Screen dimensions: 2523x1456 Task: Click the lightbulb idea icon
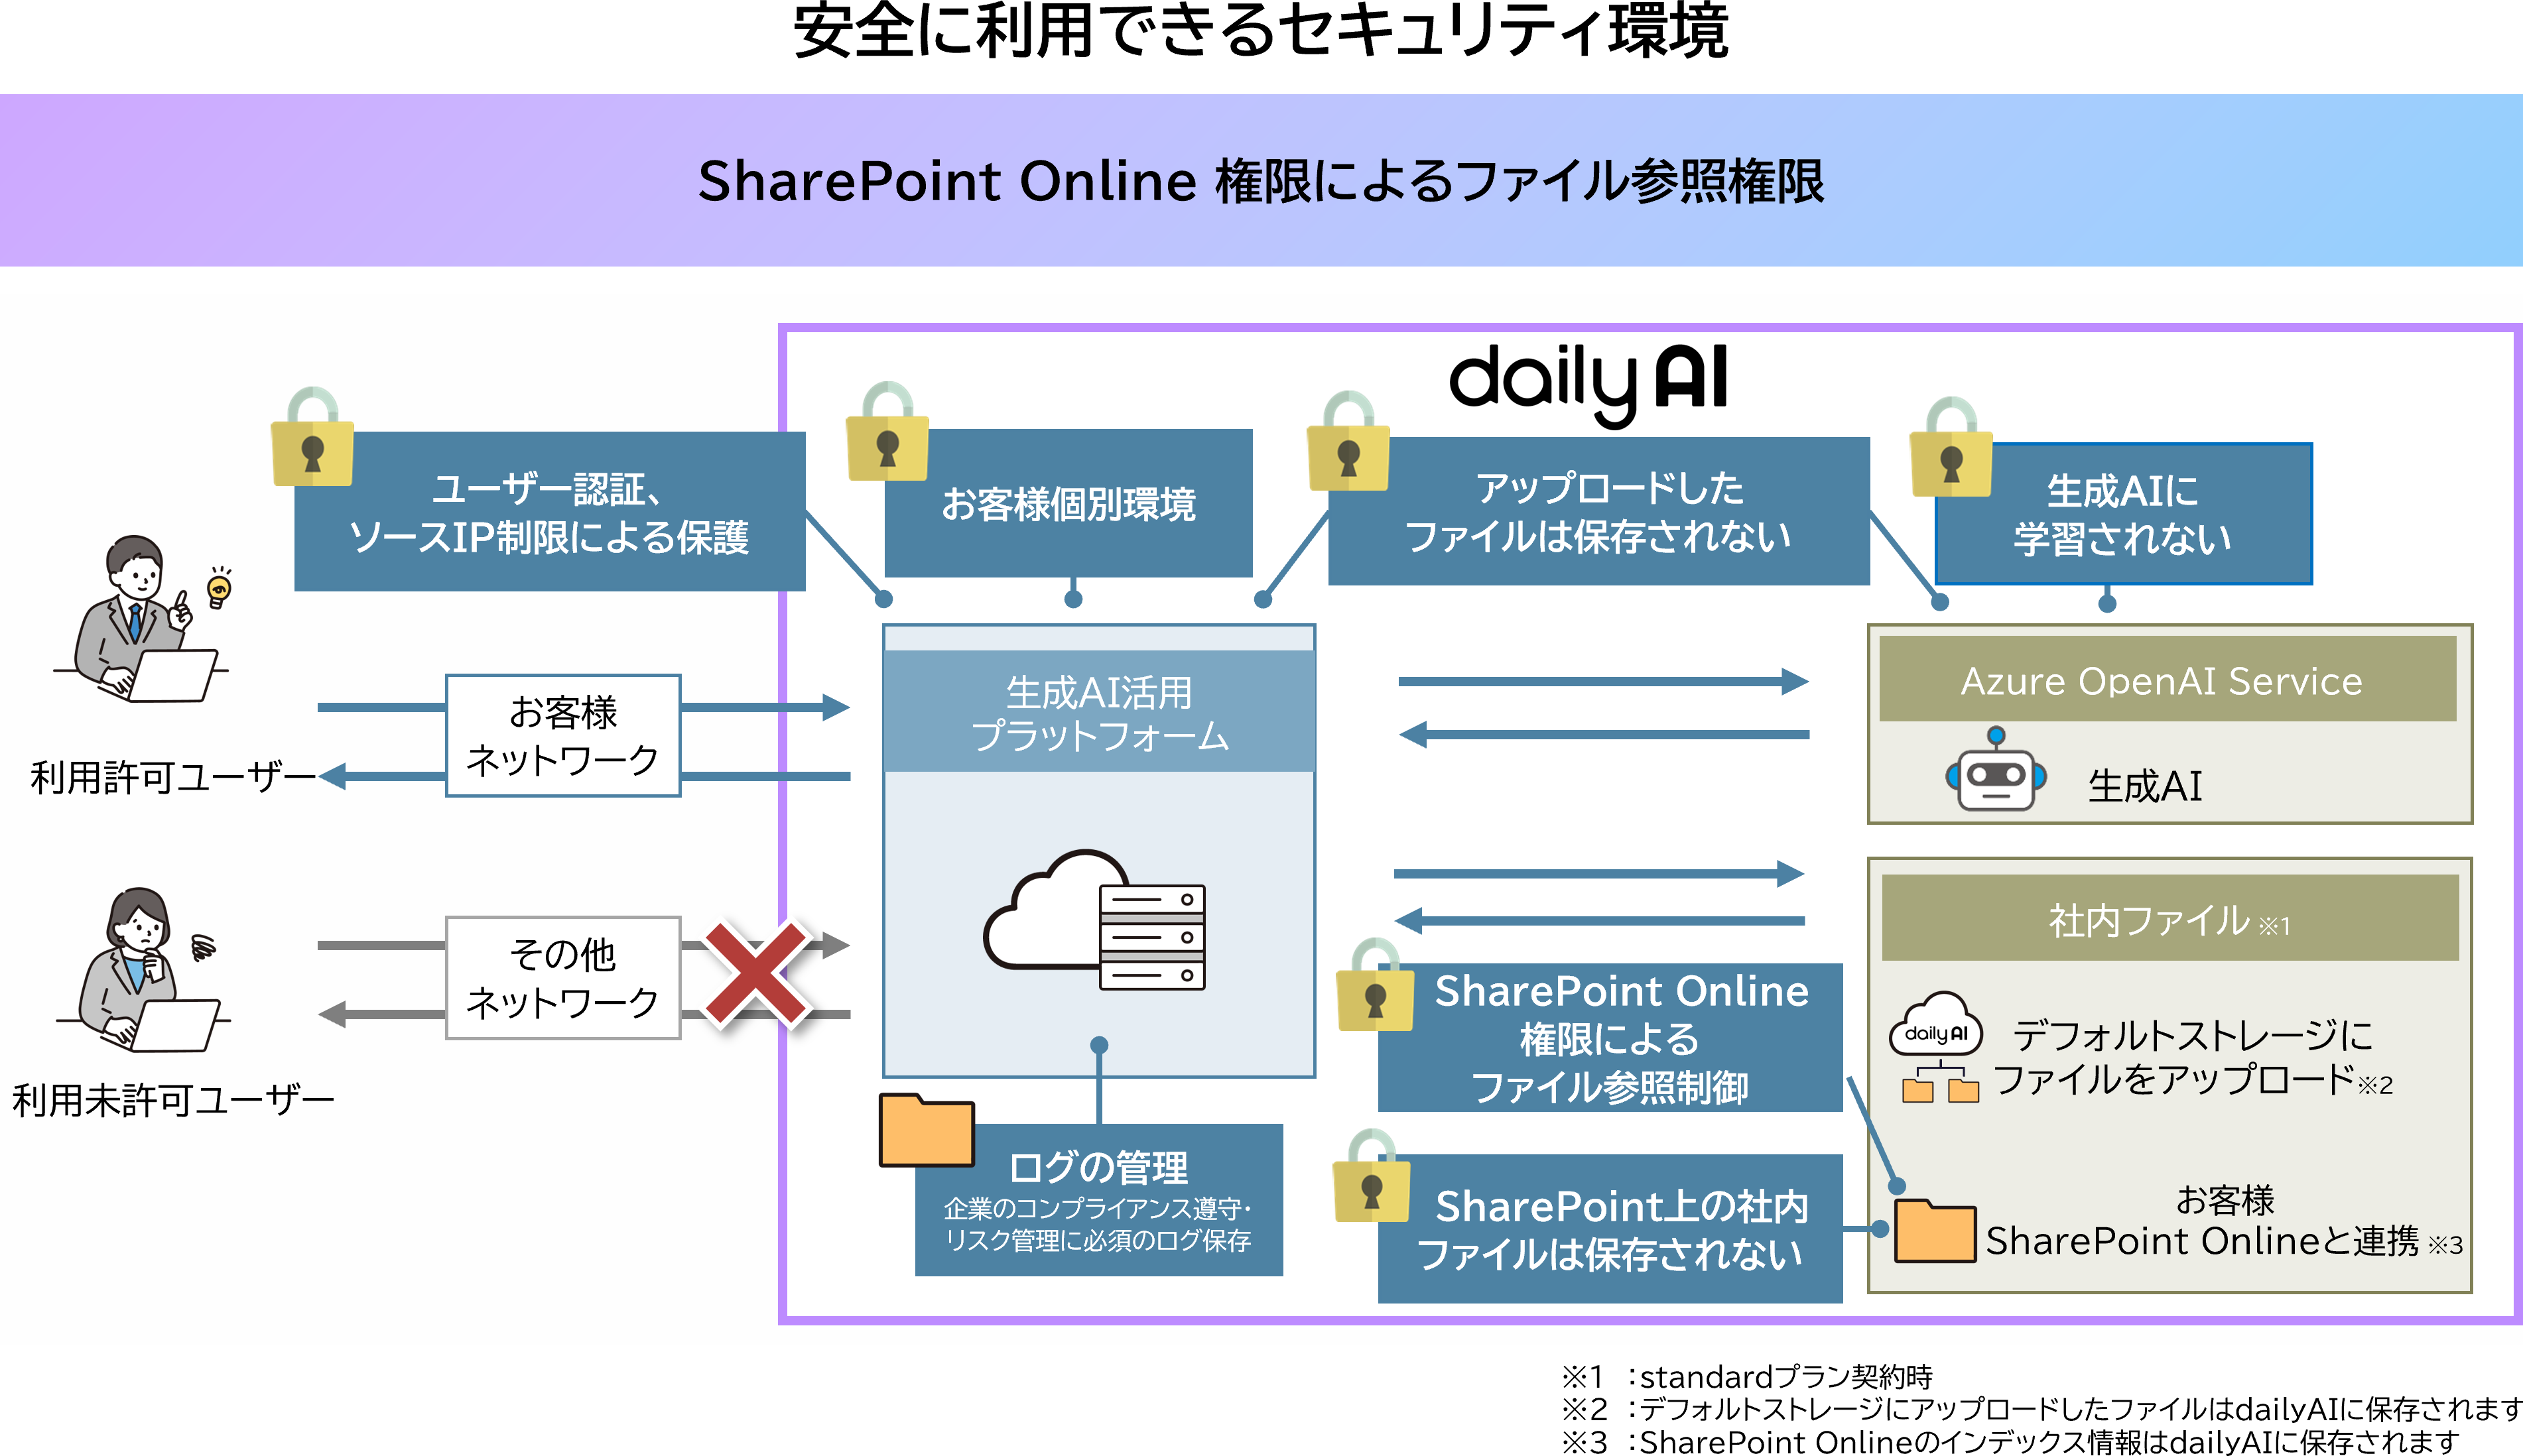coord(219,588)
